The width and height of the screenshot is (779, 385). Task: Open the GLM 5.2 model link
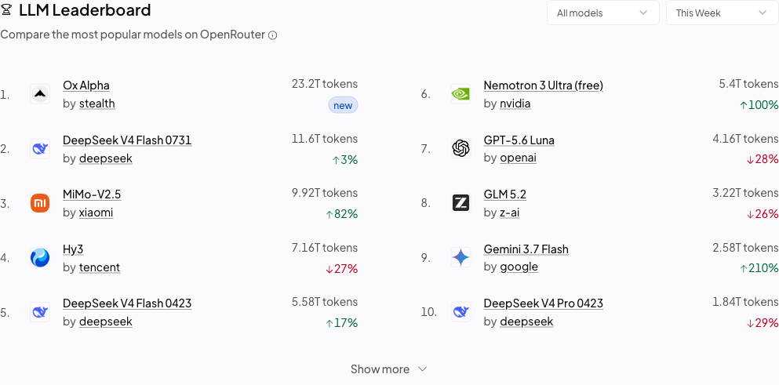[x=504, y=194]
